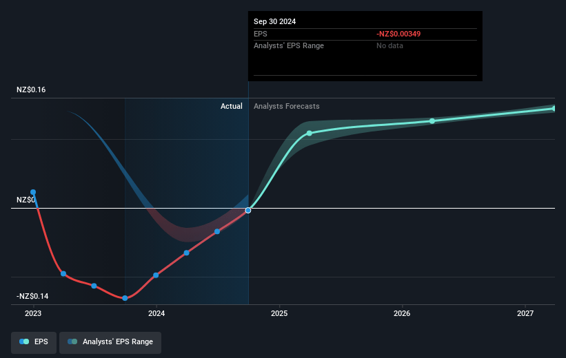Click the EPS data point at 2024 tick

pos(156,275)
